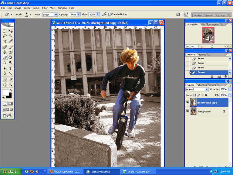The width and height of the screenshot is (233, 175).
Task: Choose the Type tool
Action: (11, 68)
